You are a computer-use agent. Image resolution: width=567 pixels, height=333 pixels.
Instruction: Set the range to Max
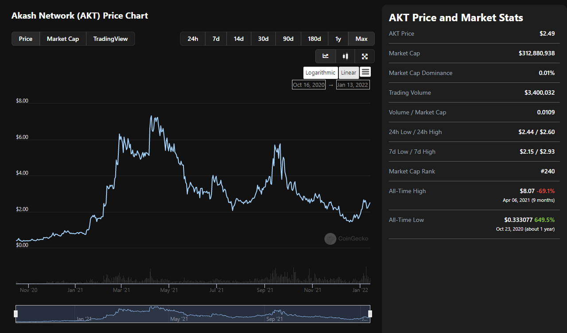[x=361, y=39]
